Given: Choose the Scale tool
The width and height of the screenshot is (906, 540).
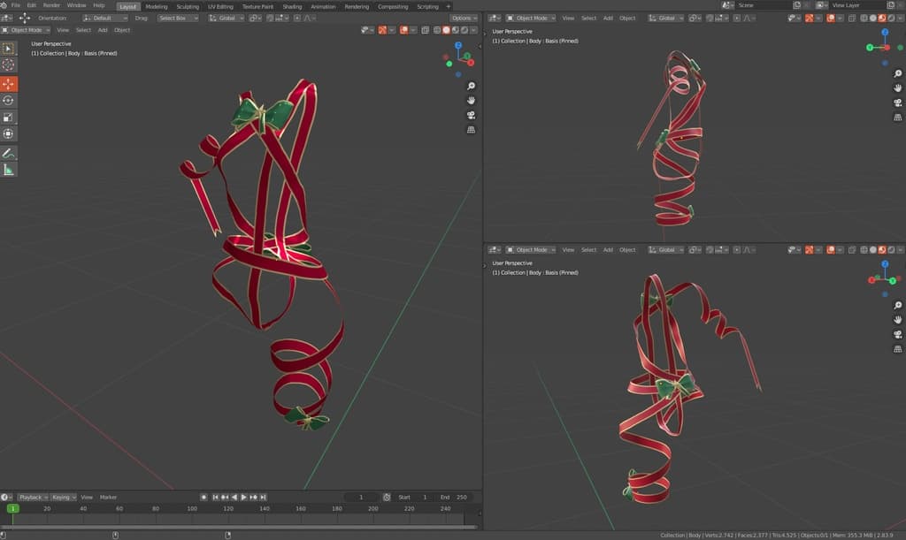Looking at the screenshot, I should pos(9,117).
